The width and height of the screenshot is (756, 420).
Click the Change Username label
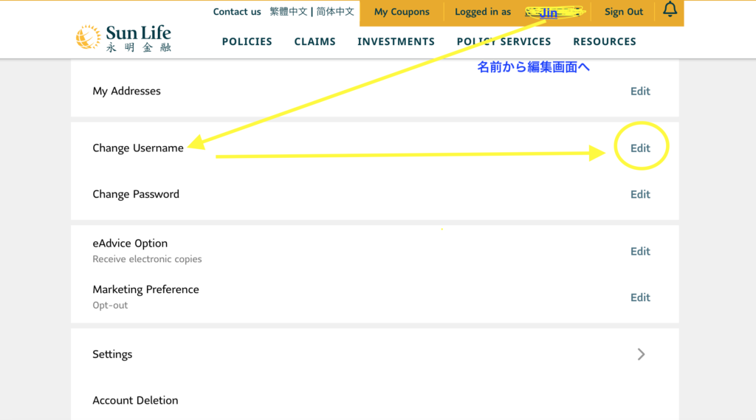[x=138, y=148]
